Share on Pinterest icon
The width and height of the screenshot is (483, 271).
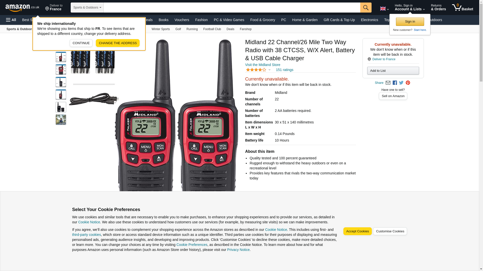point(408,83)
